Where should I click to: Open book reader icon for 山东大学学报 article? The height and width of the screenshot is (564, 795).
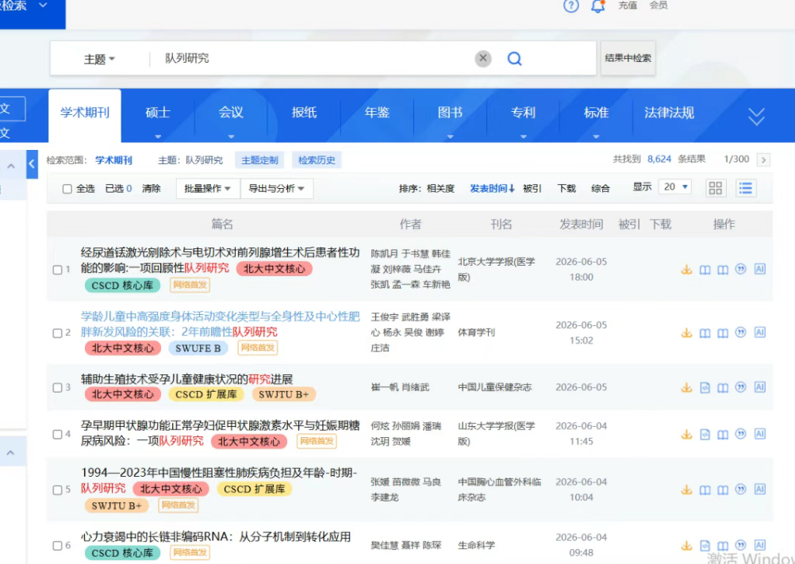[x=723, y=434]
